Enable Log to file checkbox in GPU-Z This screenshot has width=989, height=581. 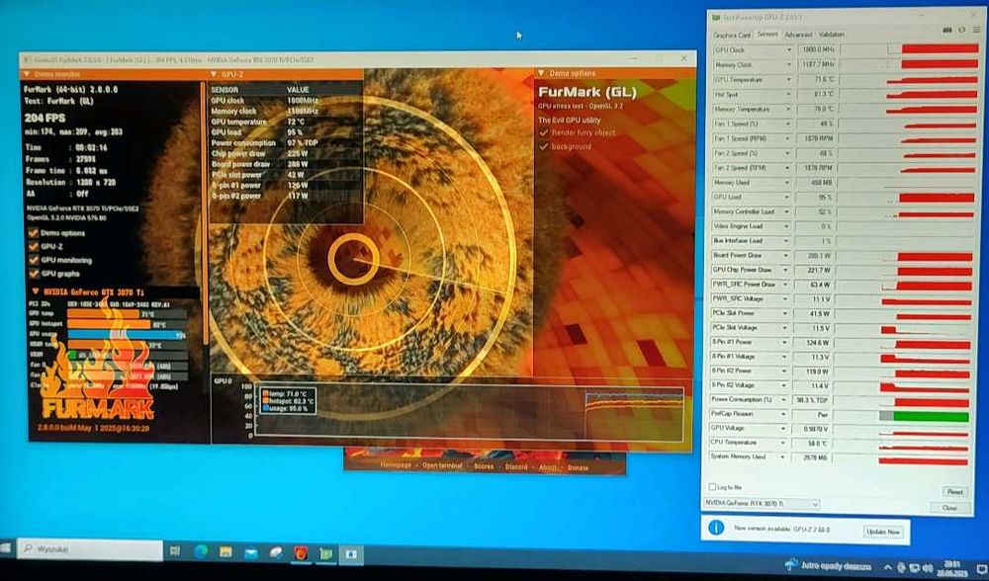pyautogui.click(x=712, y=487)
